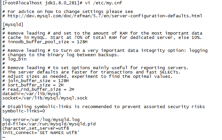222x140 pixels.
Task: Click the "Disabling symbolic-links is recommended" comment
Action: pyautogui.click(x=103, y=106)
